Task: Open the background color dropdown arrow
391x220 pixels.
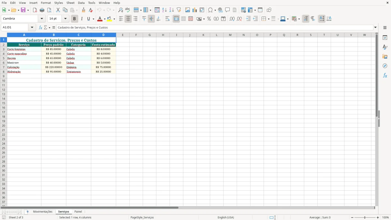Action: [114, 19]
